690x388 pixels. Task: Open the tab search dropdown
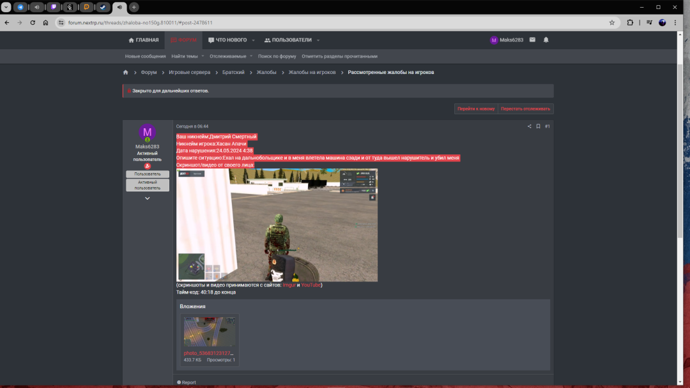coord(6,7)
